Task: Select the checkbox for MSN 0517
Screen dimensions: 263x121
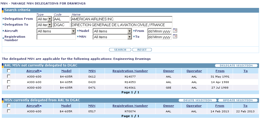Action: pos(9,111)
